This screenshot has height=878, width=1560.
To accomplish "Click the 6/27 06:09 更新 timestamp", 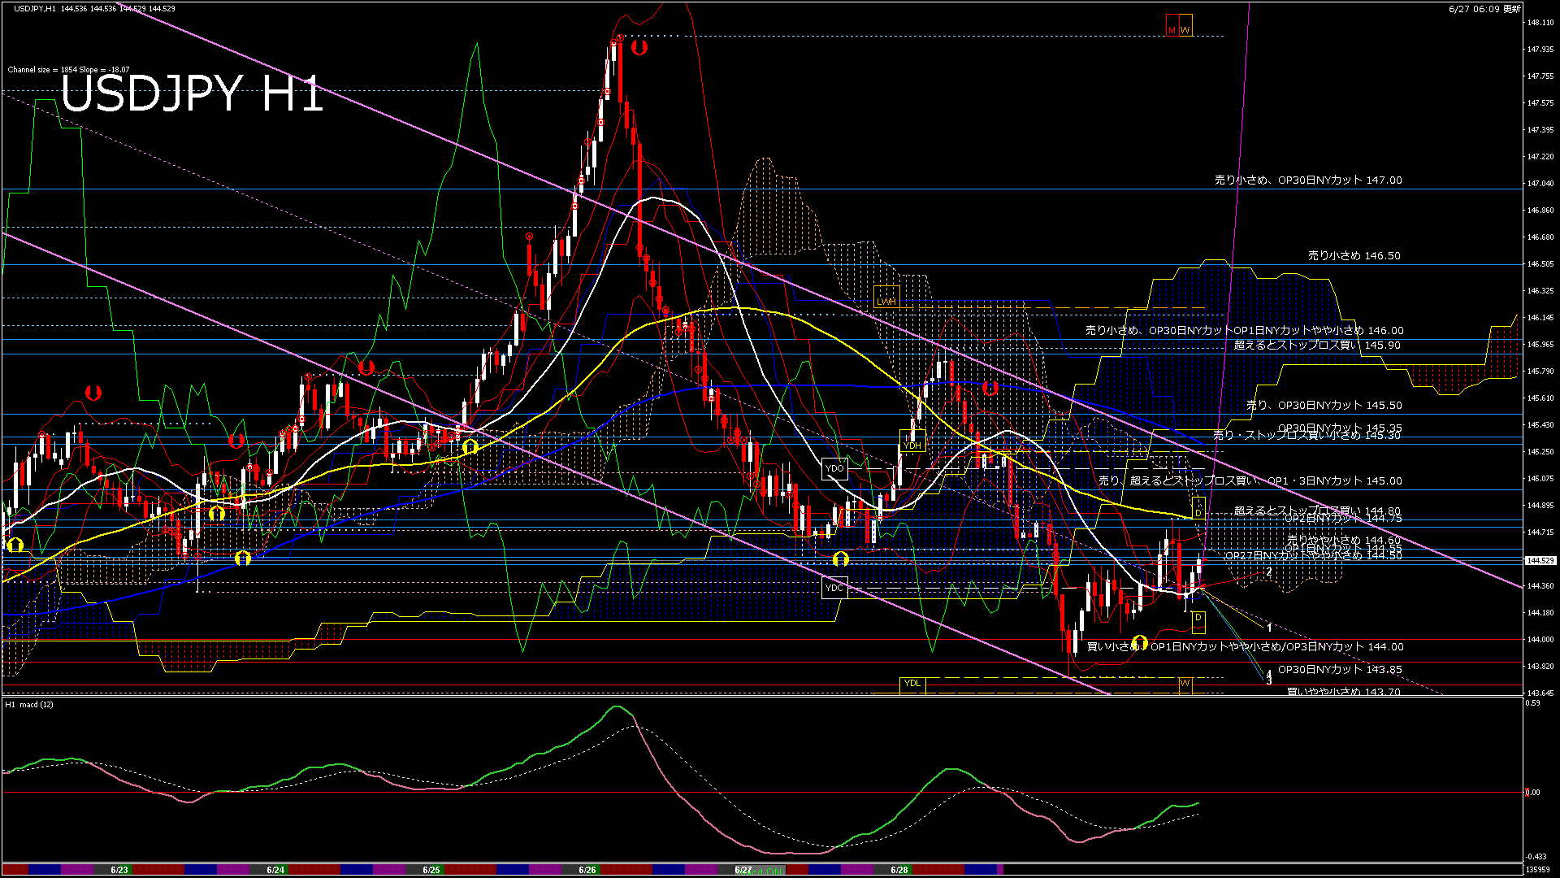I will [1484, 9].
